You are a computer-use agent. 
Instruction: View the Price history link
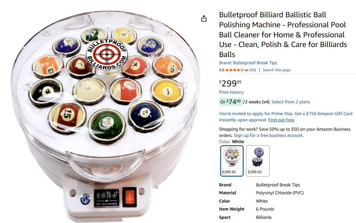click(x=231, y=92)
